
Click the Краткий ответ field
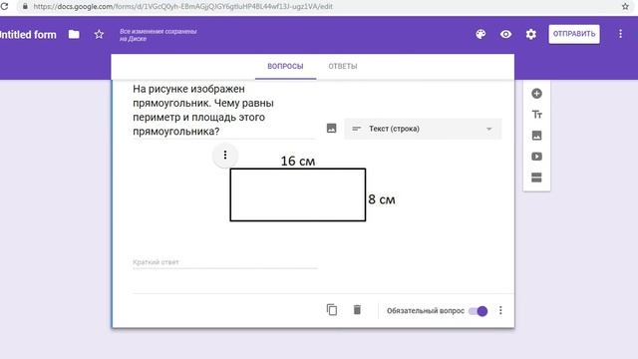click(x=225, y=262)
